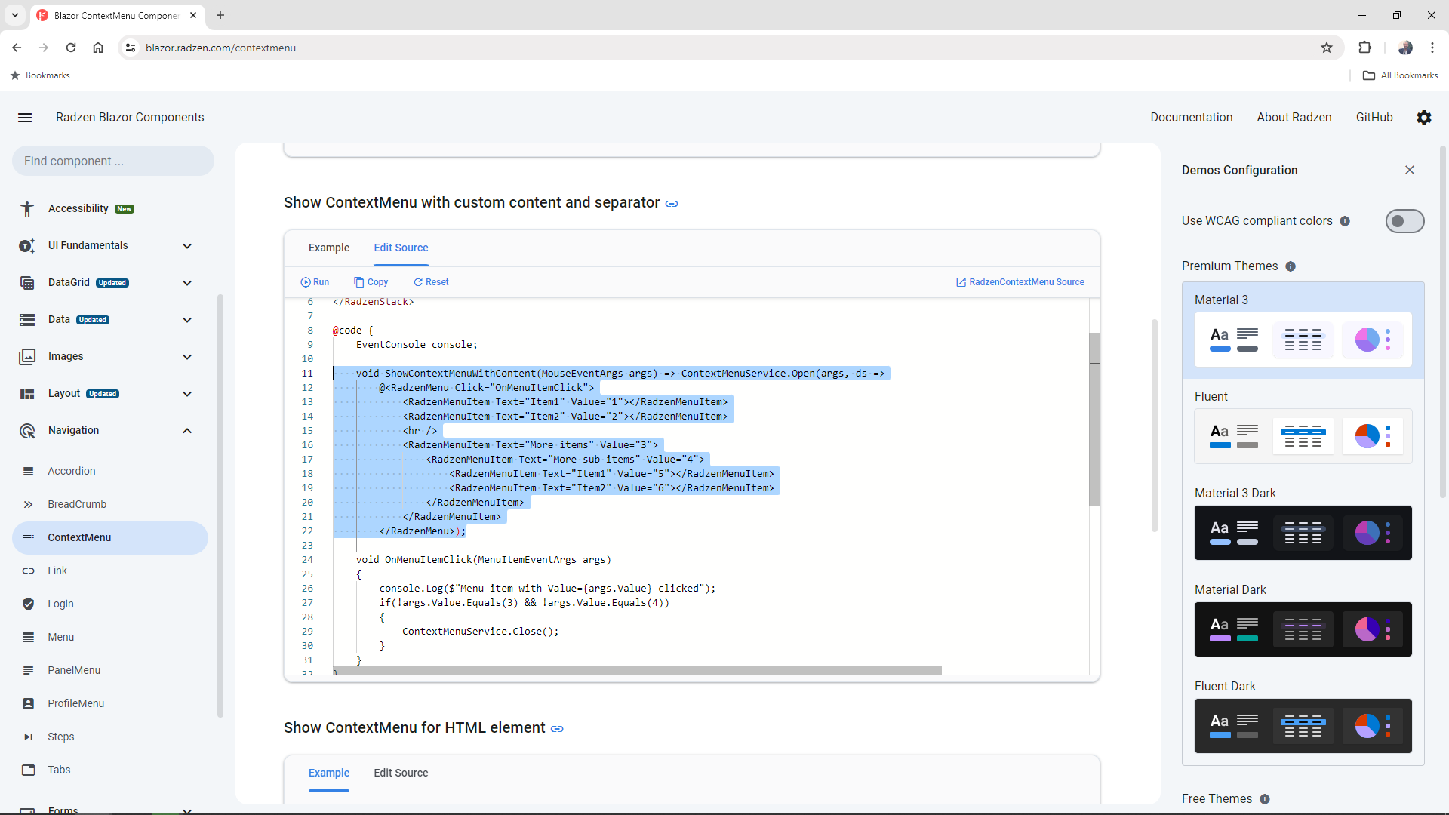
Task: Select the Fluent Dark theme
Action: tap(1303, 716)
